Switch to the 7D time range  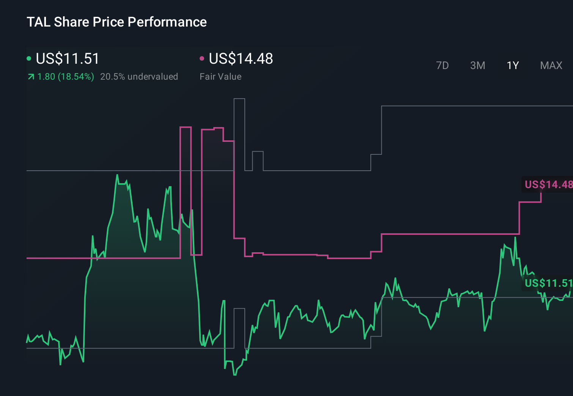point(442,65)
